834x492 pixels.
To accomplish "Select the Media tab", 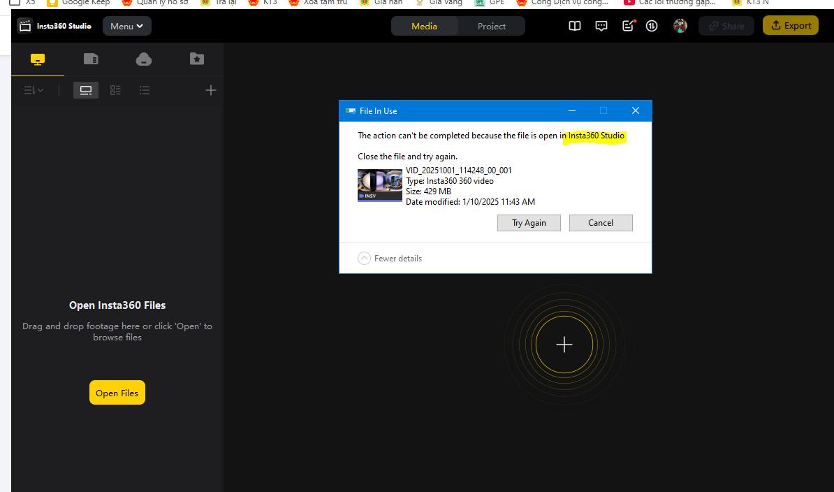I will point(425,26).
